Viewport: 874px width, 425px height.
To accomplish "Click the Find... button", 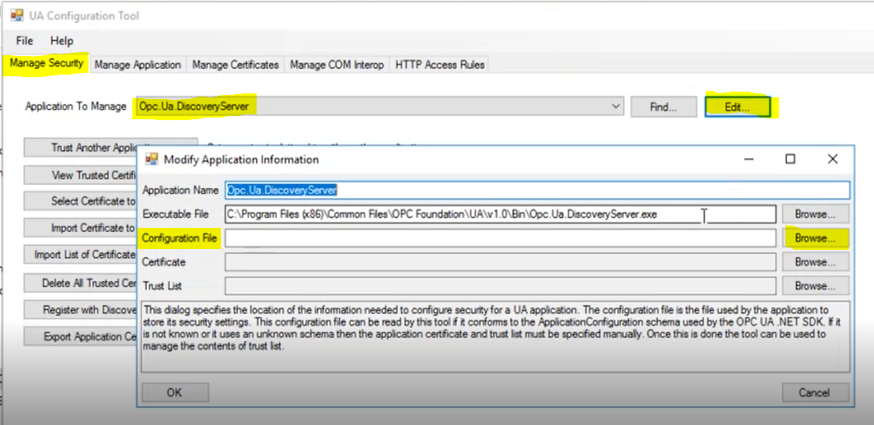I will tap(664, 107).
